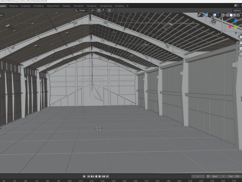Toggle X-ray mode icon

222,15
